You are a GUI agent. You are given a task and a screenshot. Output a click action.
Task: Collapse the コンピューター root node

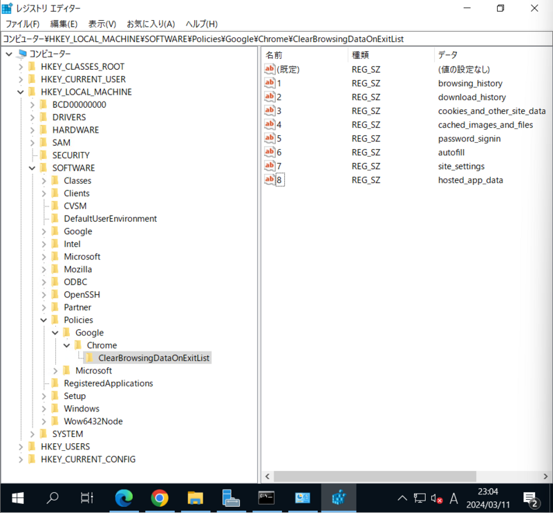[9, 54]
